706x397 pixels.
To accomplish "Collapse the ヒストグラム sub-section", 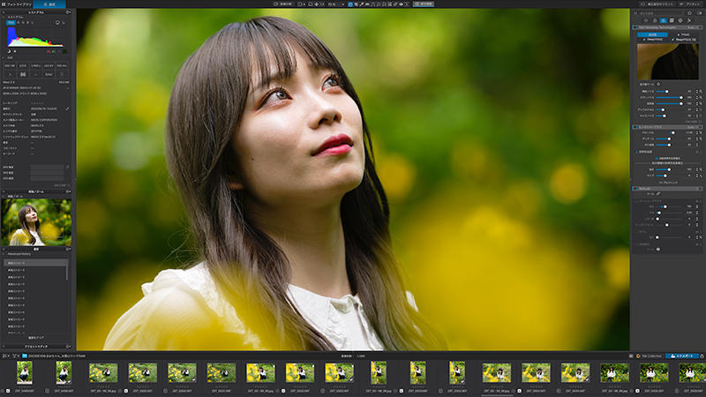I will (4, 17).
